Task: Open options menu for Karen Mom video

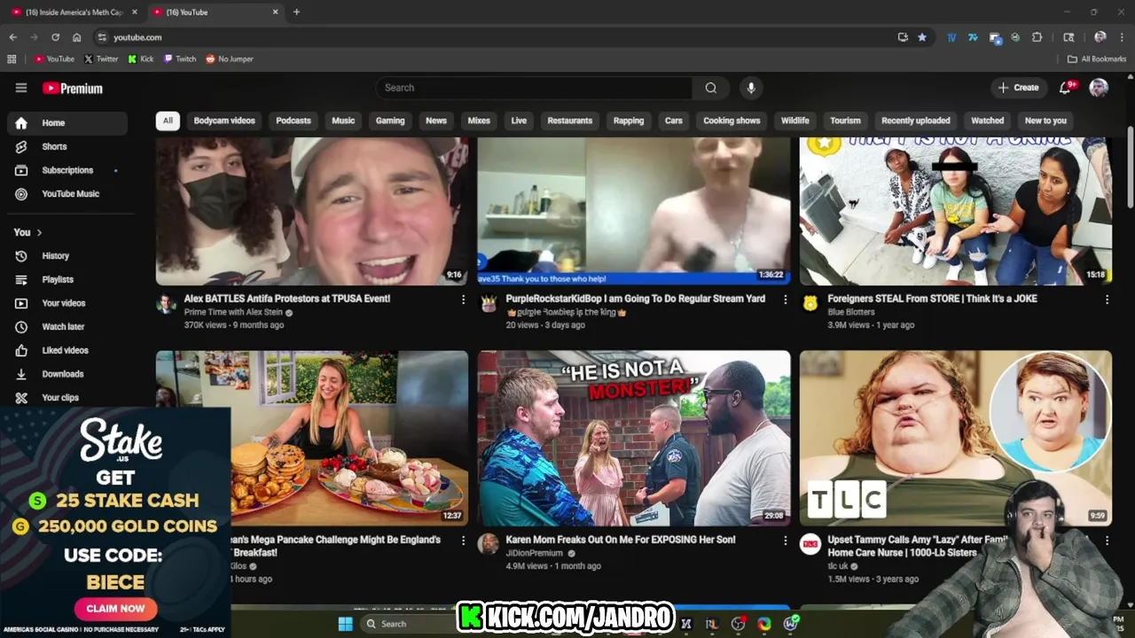Action: [785, 541]
